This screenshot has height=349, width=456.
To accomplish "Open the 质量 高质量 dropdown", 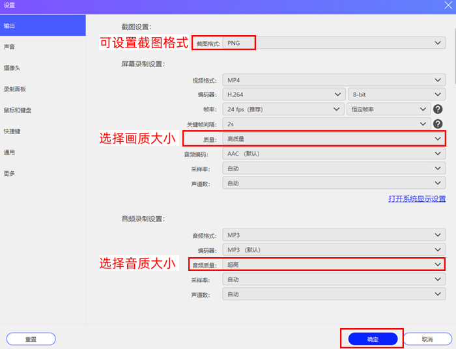I will [x=334, y=139].
